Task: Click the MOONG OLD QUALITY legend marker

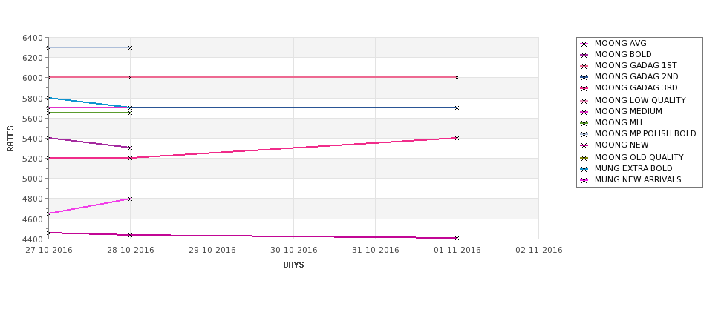Action: (x=584, y=158)
